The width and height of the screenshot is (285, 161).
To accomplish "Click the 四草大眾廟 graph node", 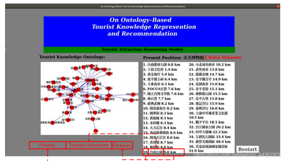I will [x=63, y=79].
